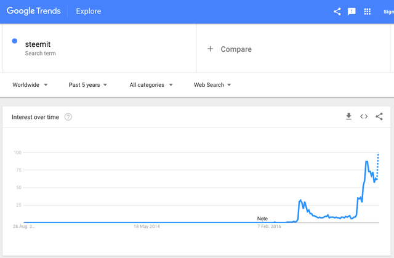
Task: Open help for Interest over time
Action: [x=68, y=117]
